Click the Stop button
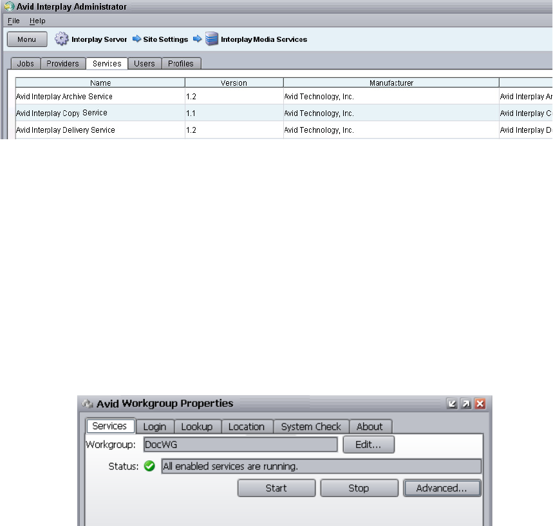This screenshot has height=526, width=553. tap(359, 488)
